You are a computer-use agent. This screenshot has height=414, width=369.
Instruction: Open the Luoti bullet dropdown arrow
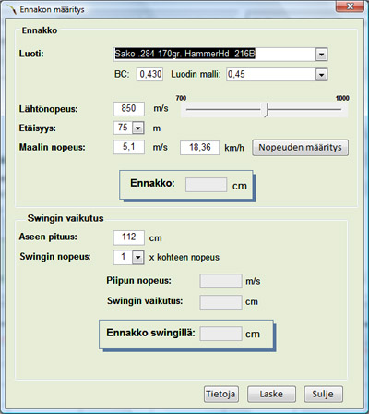click(321, 55)
